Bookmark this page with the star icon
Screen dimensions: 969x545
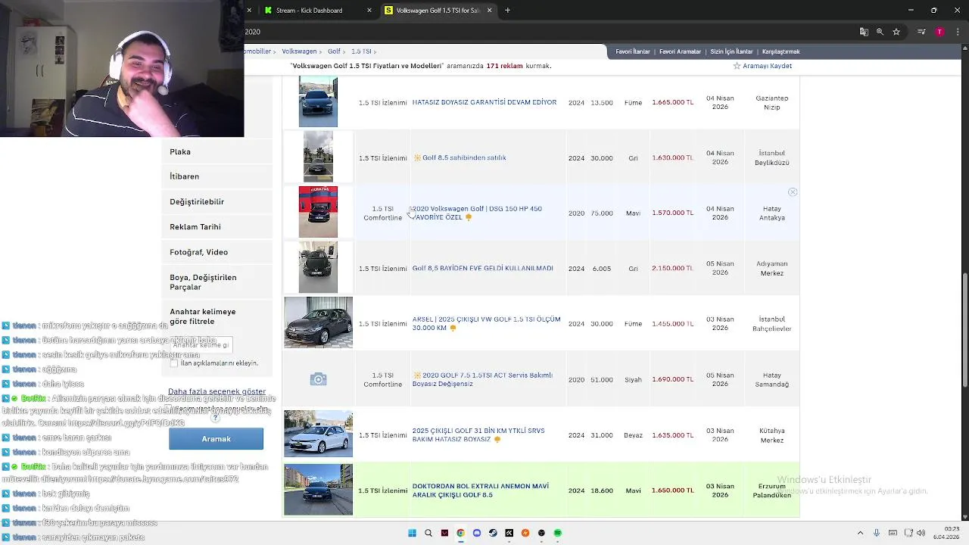[896, 32]
